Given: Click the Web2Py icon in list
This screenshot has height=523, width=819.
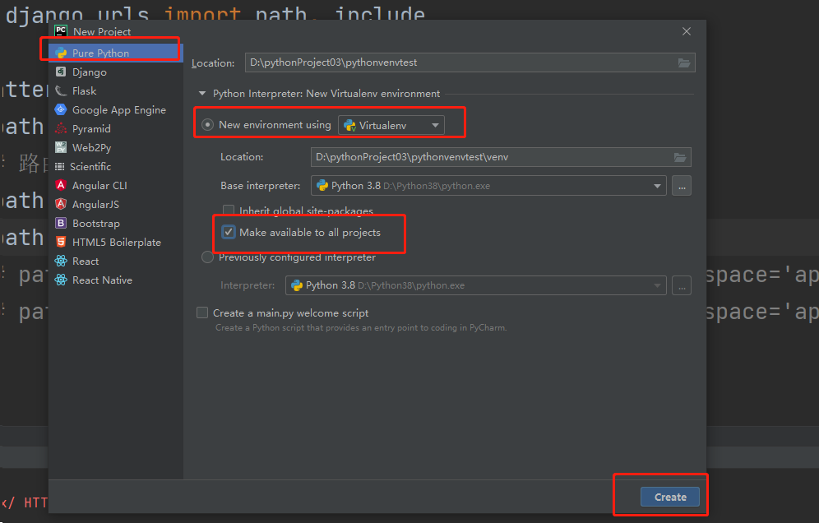Looking at the screenshot, I should (61, 147).
